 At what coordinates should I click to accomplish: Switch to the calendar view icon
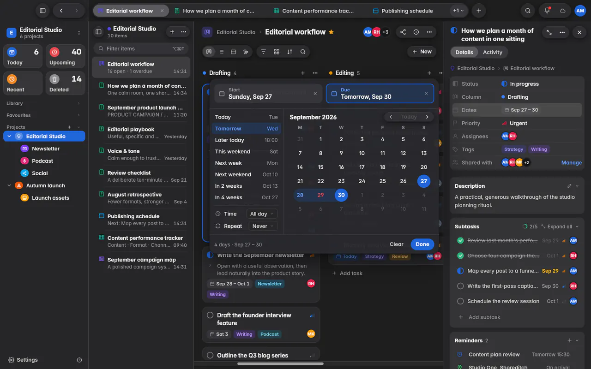[x=234, y=52]
